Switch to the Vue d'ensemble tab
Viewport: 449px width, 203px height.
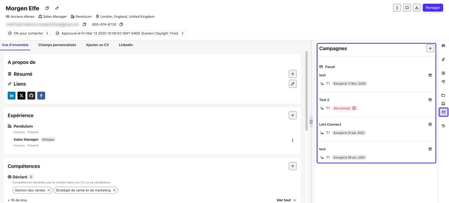[15, 45]
